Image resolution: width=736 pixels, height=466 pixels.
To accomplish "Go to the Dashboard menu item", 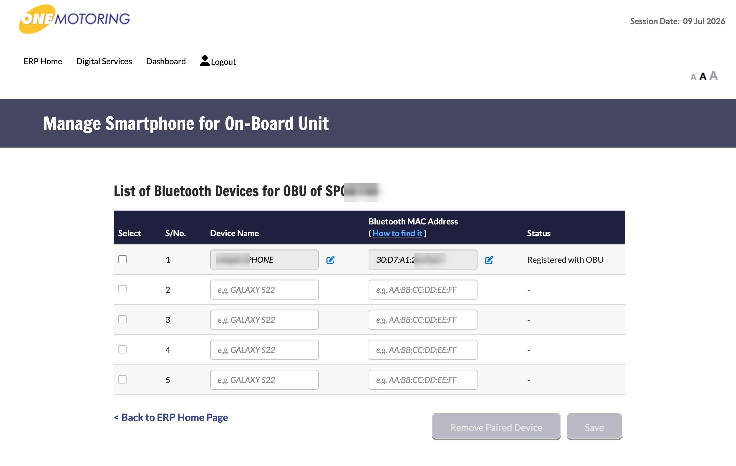I will pos(166,61).
